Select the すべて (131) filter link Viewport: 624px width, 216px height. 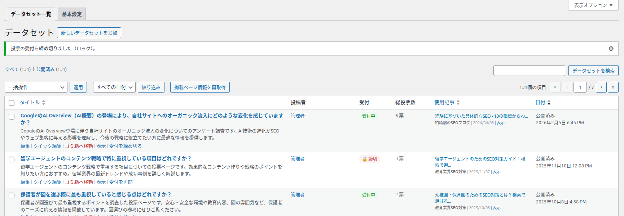tap(18, 69)
